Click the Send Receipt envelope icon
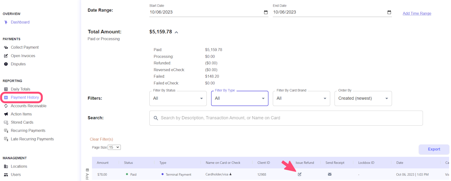Screen dimensions: 451x181 (x=329, y=174)
